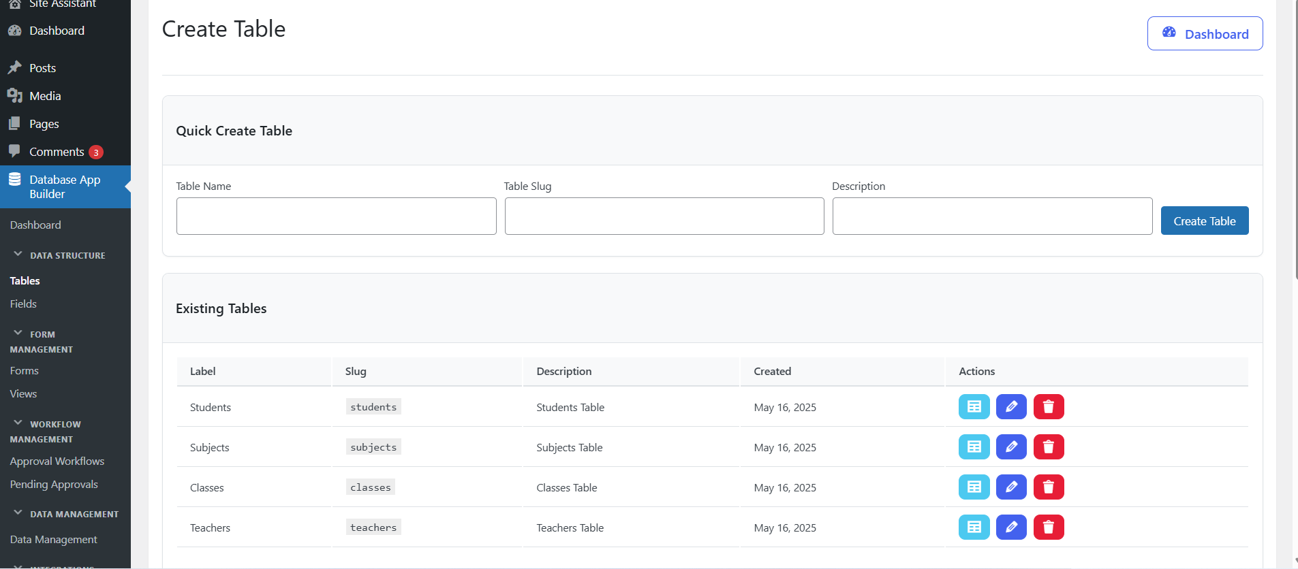Select Tables in the sidebar

pyautogui.click(x=25, y=280)
